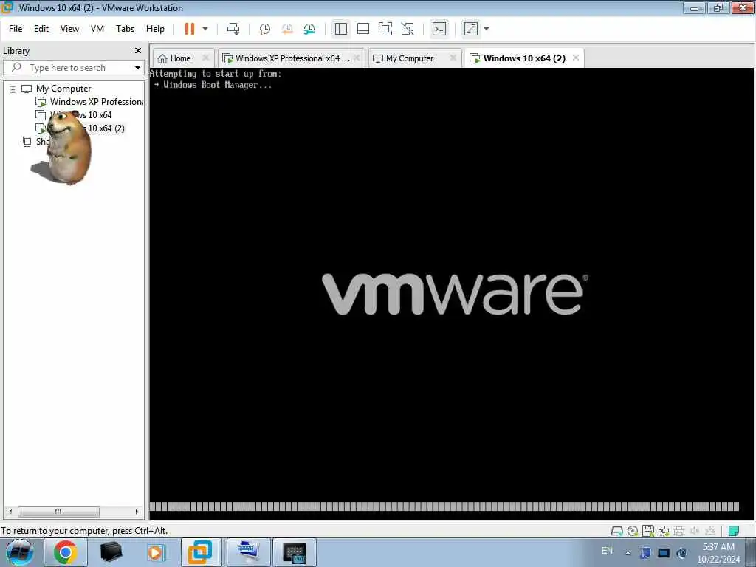
Task: Enter full screen mode icon
Action: coord(385,29)
